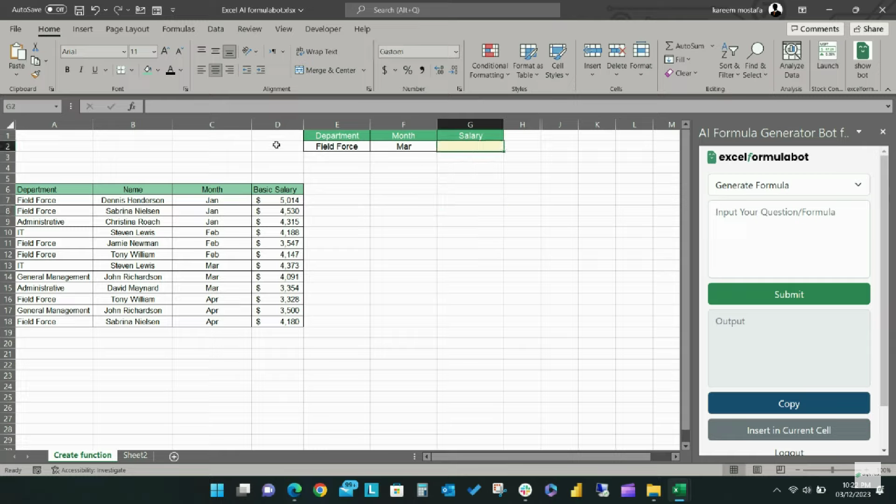
Task: Open Conditional Formatting
Action: point(489,61)
